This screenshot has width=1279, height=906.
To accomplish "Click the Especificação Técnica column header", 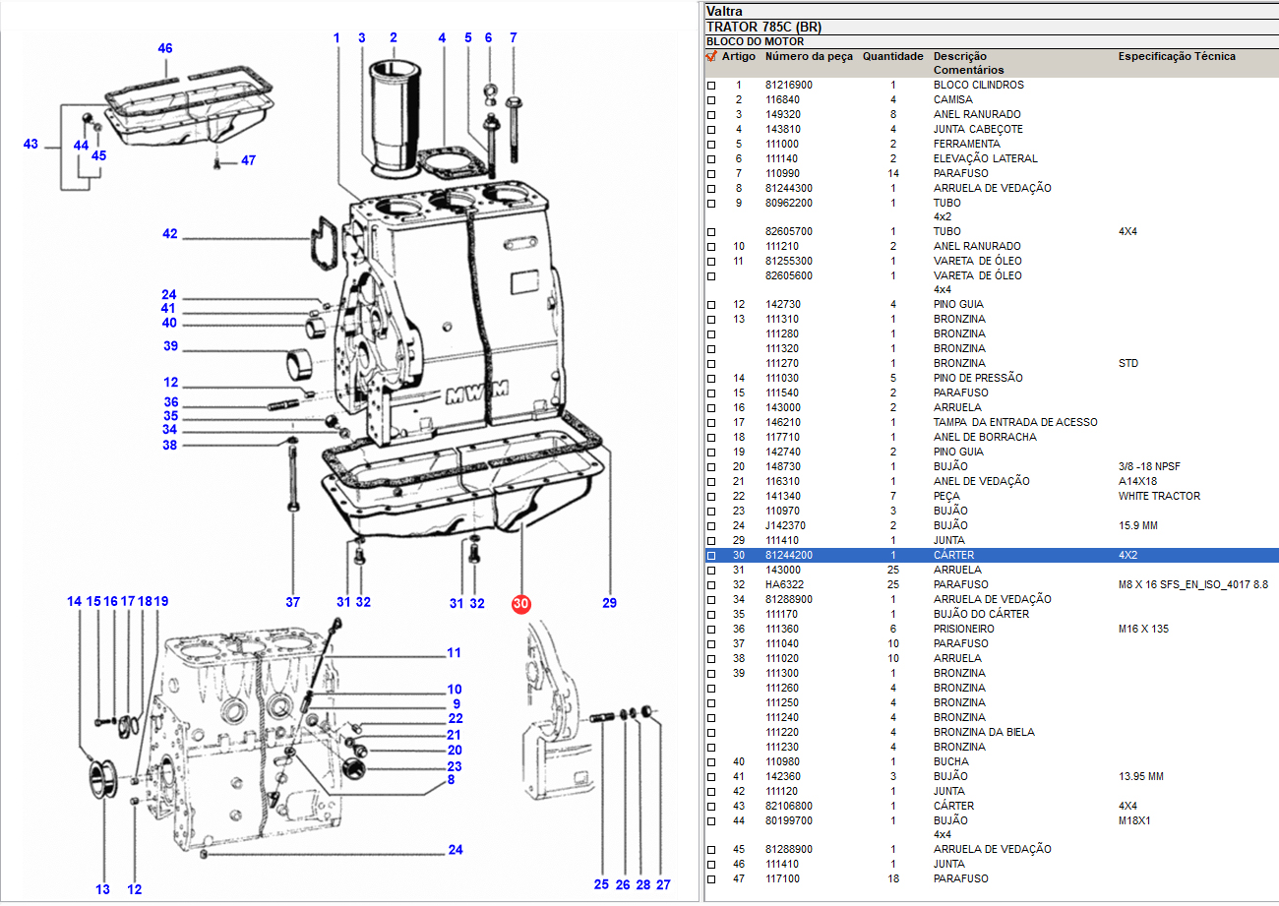I will pos(1176,56).
